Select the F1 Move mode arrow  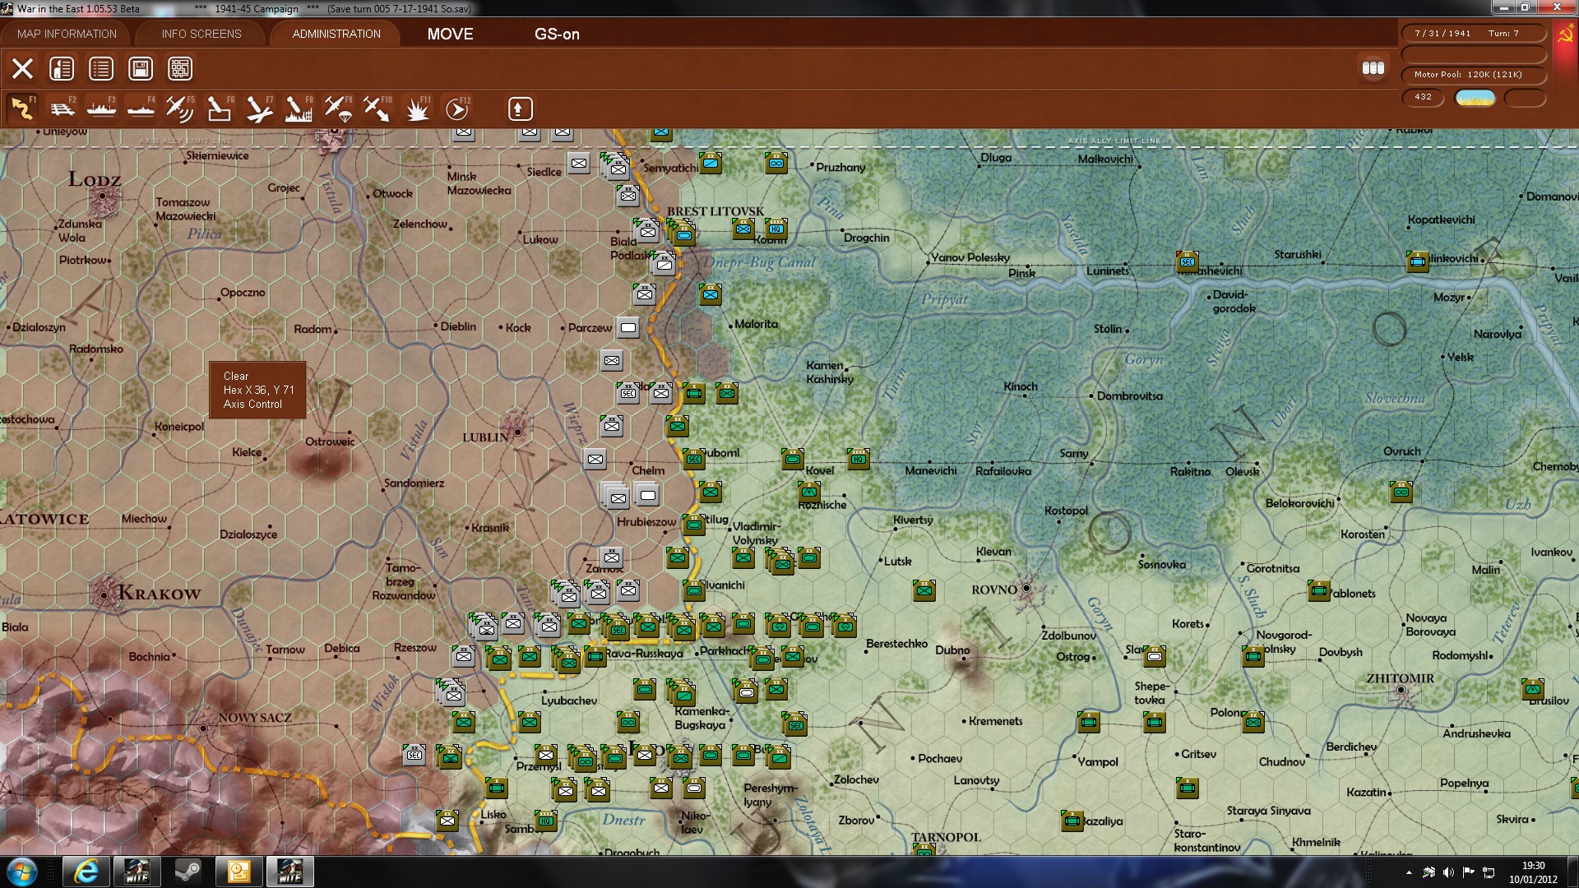coord(22,109)
